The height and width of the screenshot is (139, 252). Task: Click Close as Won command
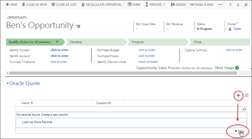click(x=35, y=5)
